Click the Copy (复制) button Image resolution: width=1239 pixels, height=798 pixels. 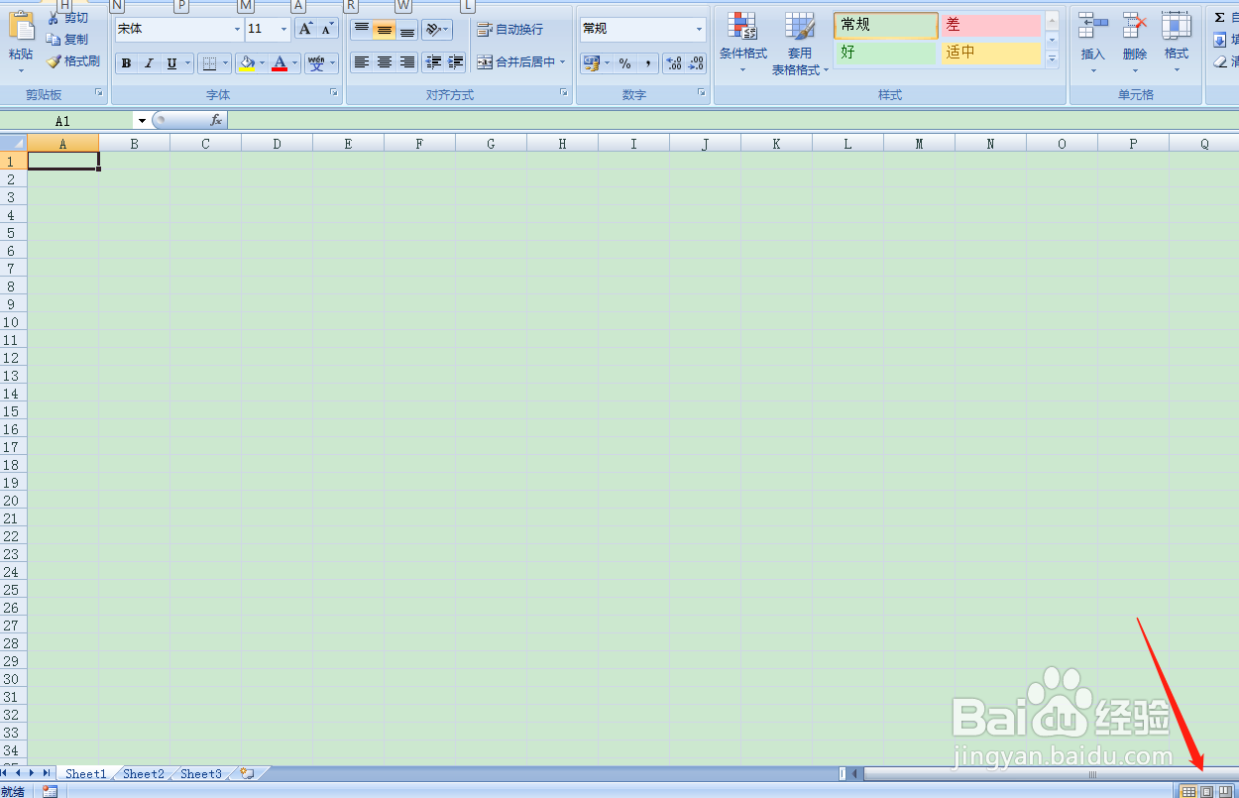coord(67,40)
